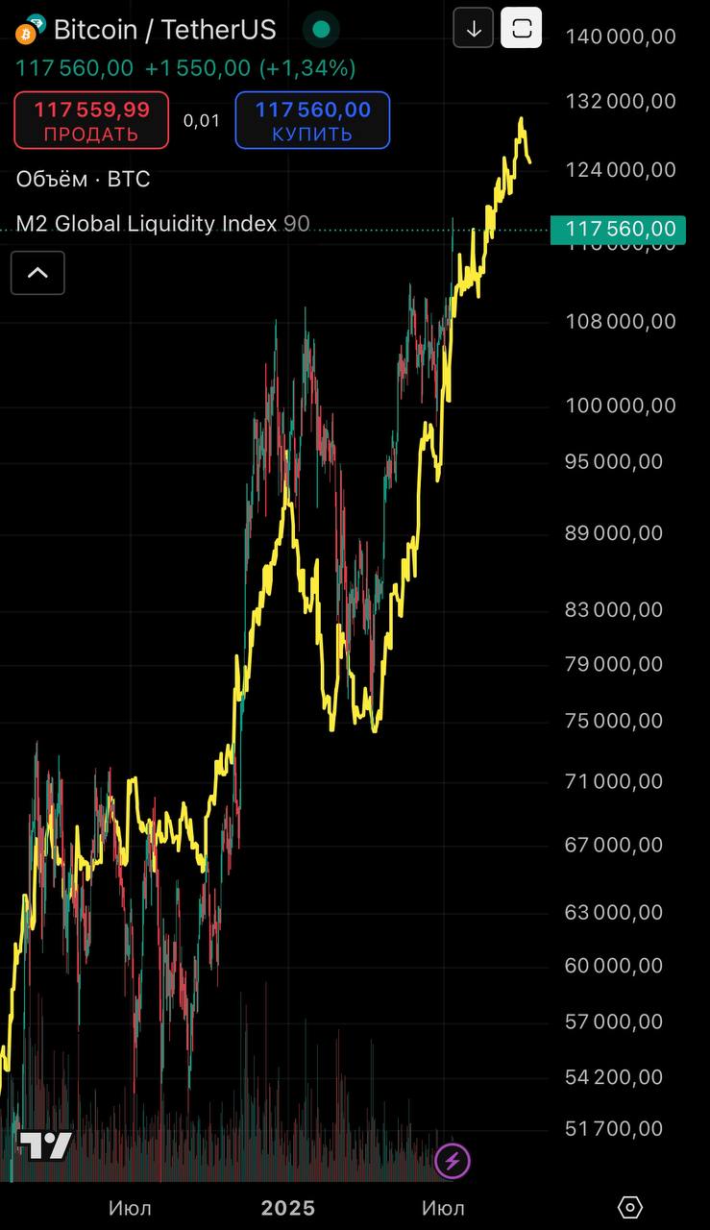The image size is (710, 1230).
Task: Select the M2 Global Liquidity Index legend
Action: [163, 224]
